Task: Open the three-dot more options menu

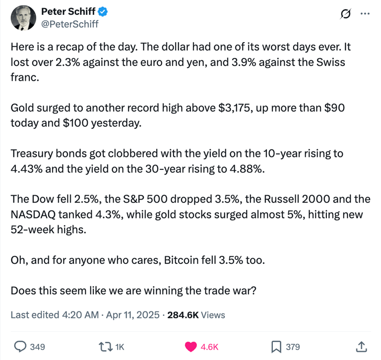Action: 365,14
